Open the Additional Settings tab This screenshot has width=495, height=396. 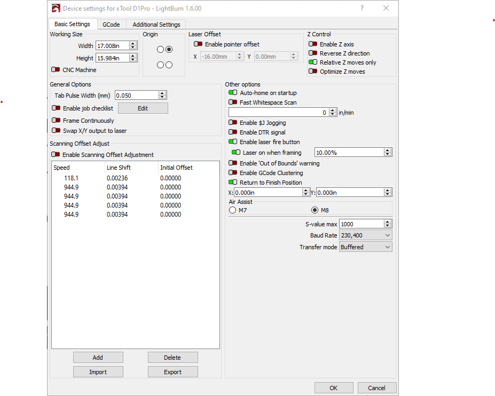[156, 24]
